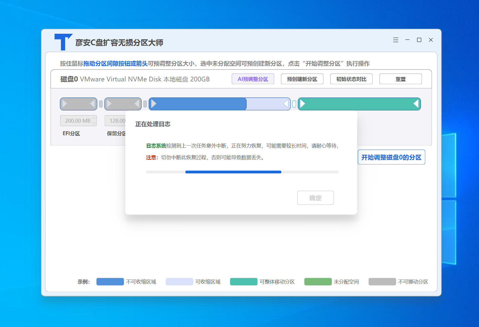This screenshot has width=479, height=327.
Task: Click the EFI分区 label
Action: 71,134
